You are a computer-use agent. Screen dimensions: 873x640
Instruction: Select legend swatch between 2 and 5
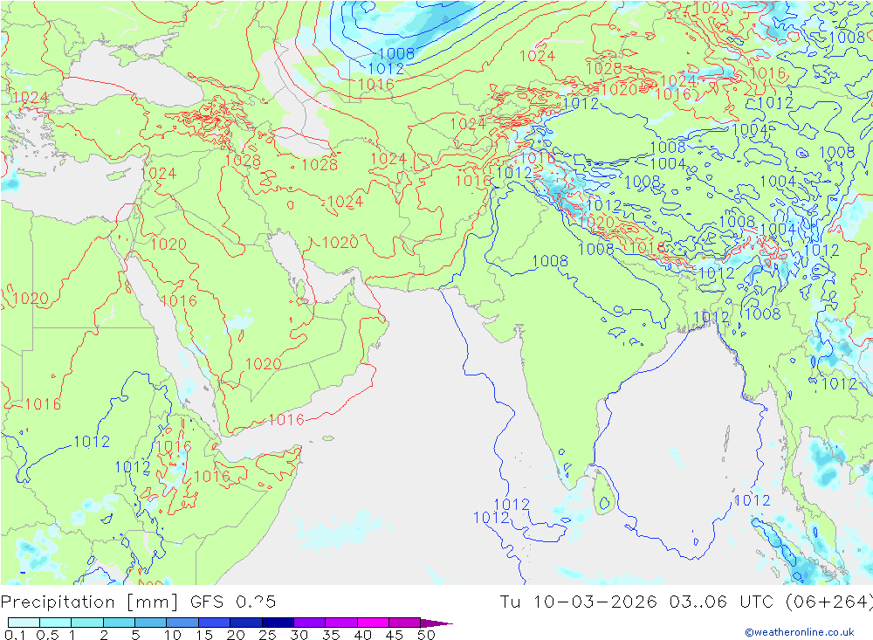119,623
